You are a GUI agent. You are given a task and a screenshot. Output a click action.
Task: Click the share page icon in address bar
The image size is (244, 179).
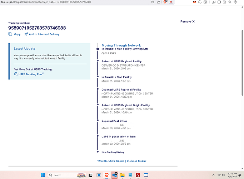158,2
